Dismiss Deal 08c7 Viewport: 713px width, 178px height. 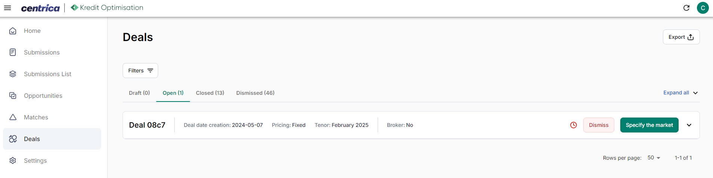click(599, 125)
